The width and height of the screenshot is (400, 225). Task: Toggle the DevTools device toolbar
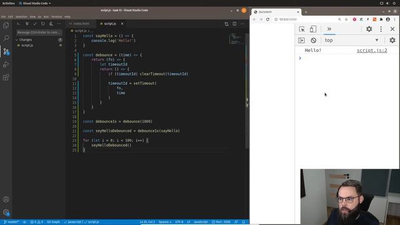tap(313, 29)
